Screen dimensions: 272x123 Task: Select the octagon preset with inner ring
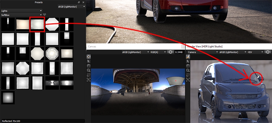[x=52, y=54]
